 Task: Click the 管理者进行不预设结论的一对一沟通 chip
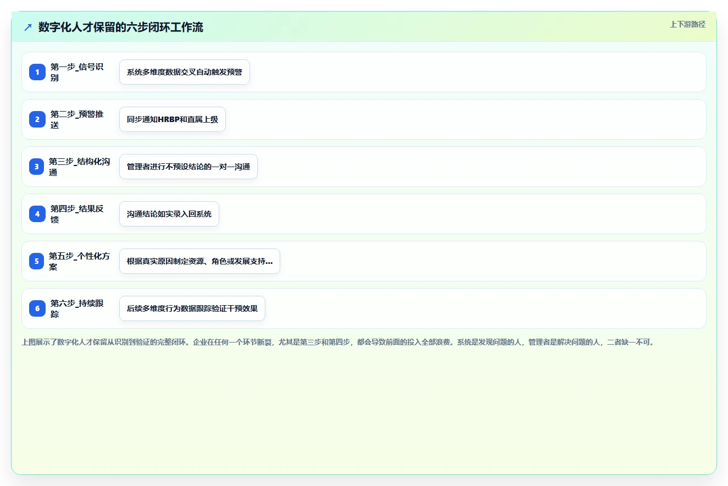188,167
